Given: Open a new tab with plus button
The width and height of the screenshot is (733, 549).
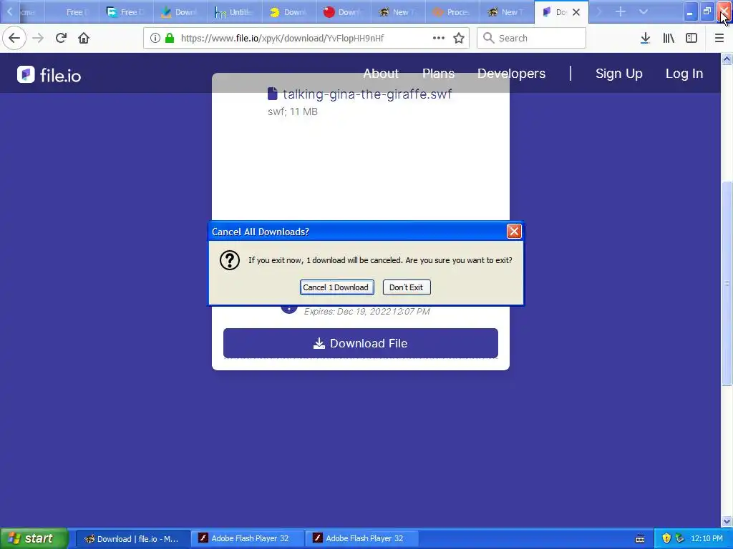Looking at the screenshot, I should (621, 11).
